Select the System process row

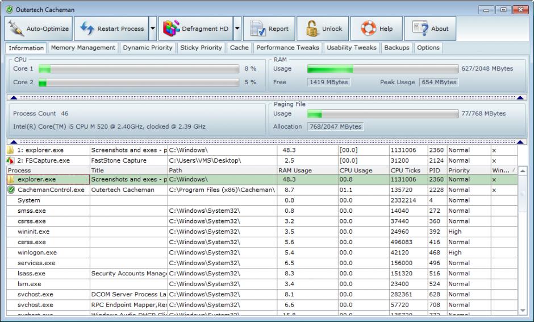point(262,201)
